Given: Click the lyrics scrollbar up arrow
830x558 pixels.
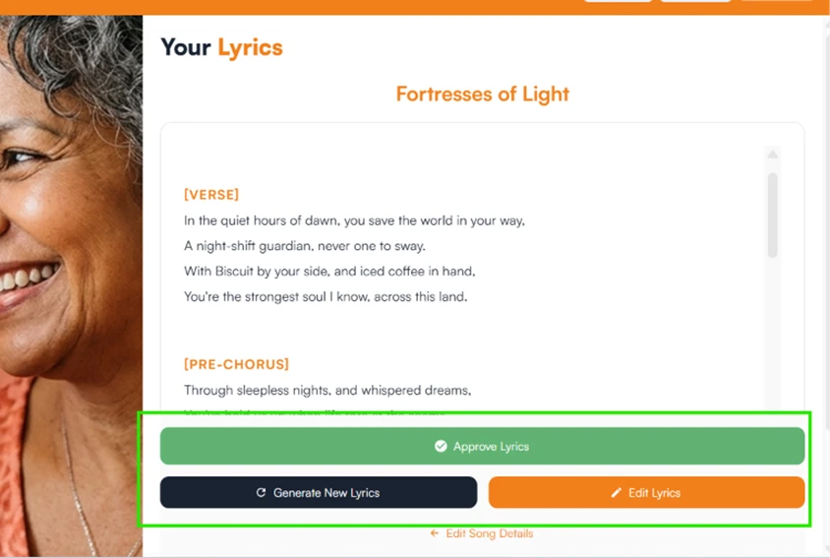Looking at the screenshot, I should click(772, 155).
